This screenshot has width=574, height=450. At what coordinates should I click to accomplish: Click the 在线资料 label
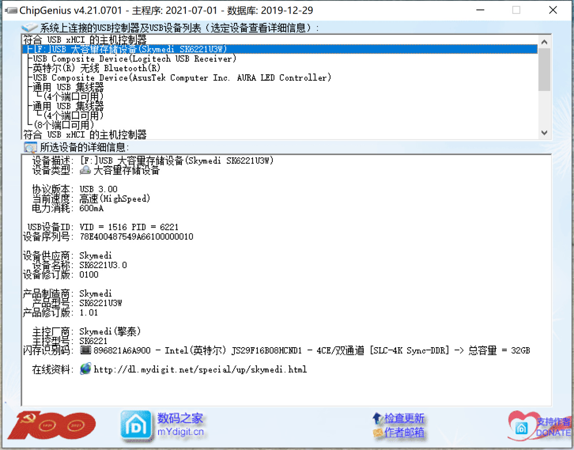(53, 370)
